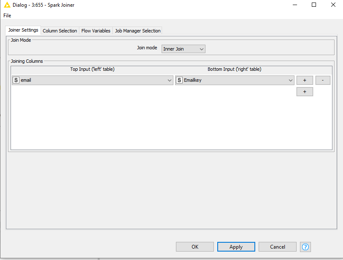Select the Joiner Settings tab
This screenshot has width=343, height=260.
23,30
